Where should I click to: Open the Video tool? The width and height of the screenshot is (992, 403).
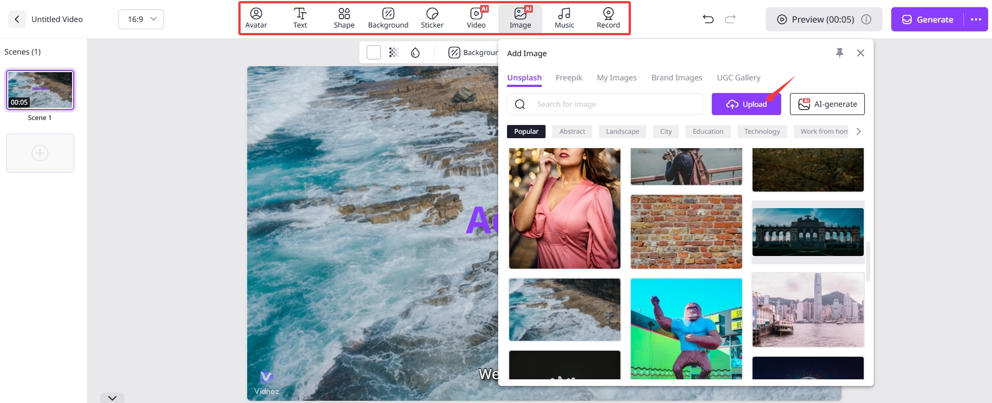click(x=476, y=19)
